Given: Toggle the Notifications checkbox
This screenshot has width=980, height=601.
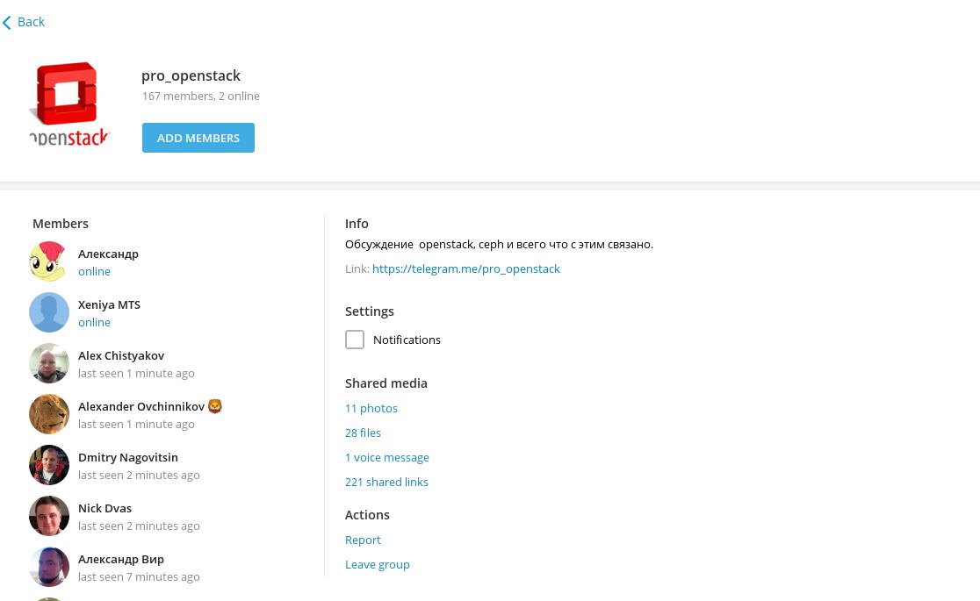Looking at the screenshot, I should click(x=355, y=340).
